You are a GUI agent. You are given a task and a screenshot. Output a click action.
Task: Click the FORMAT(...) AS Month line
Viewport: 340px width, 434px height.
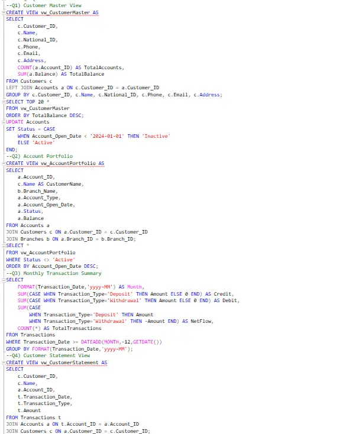coord(81,287)
